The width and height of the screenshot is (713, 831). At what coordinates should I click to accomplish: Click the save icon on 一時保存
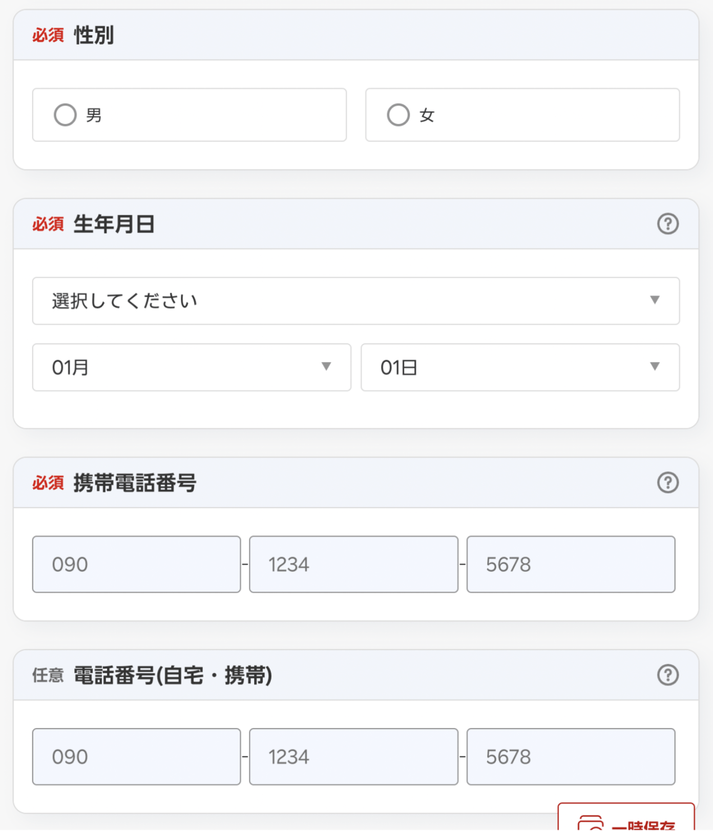[591, 823]
